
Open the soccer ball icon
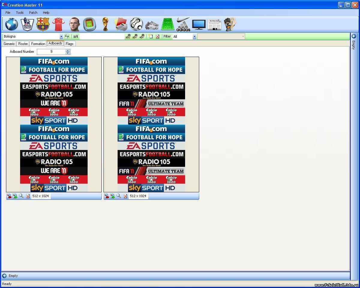137,24
